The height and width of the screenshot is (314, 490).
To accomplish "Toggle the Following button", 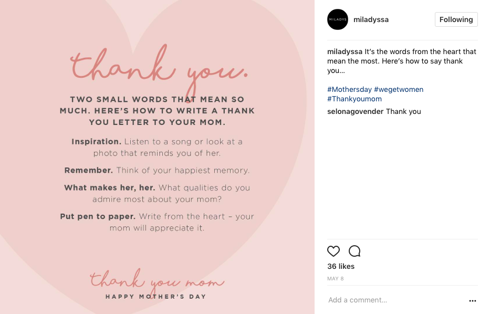I will click(456, 19).
